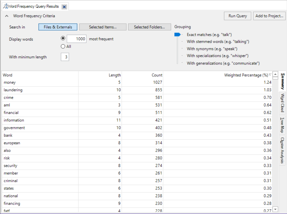Select the All display words option
287x214 pixels.
[63, 46]
